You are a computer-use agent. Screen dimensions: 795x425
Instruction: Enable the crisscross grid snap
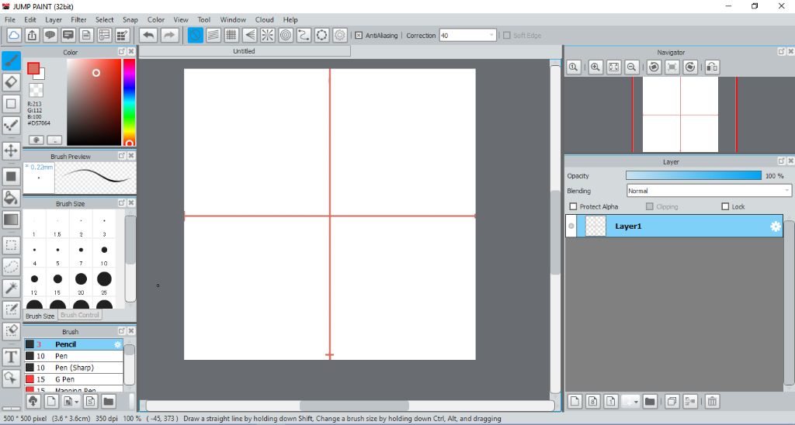point(231,35)
